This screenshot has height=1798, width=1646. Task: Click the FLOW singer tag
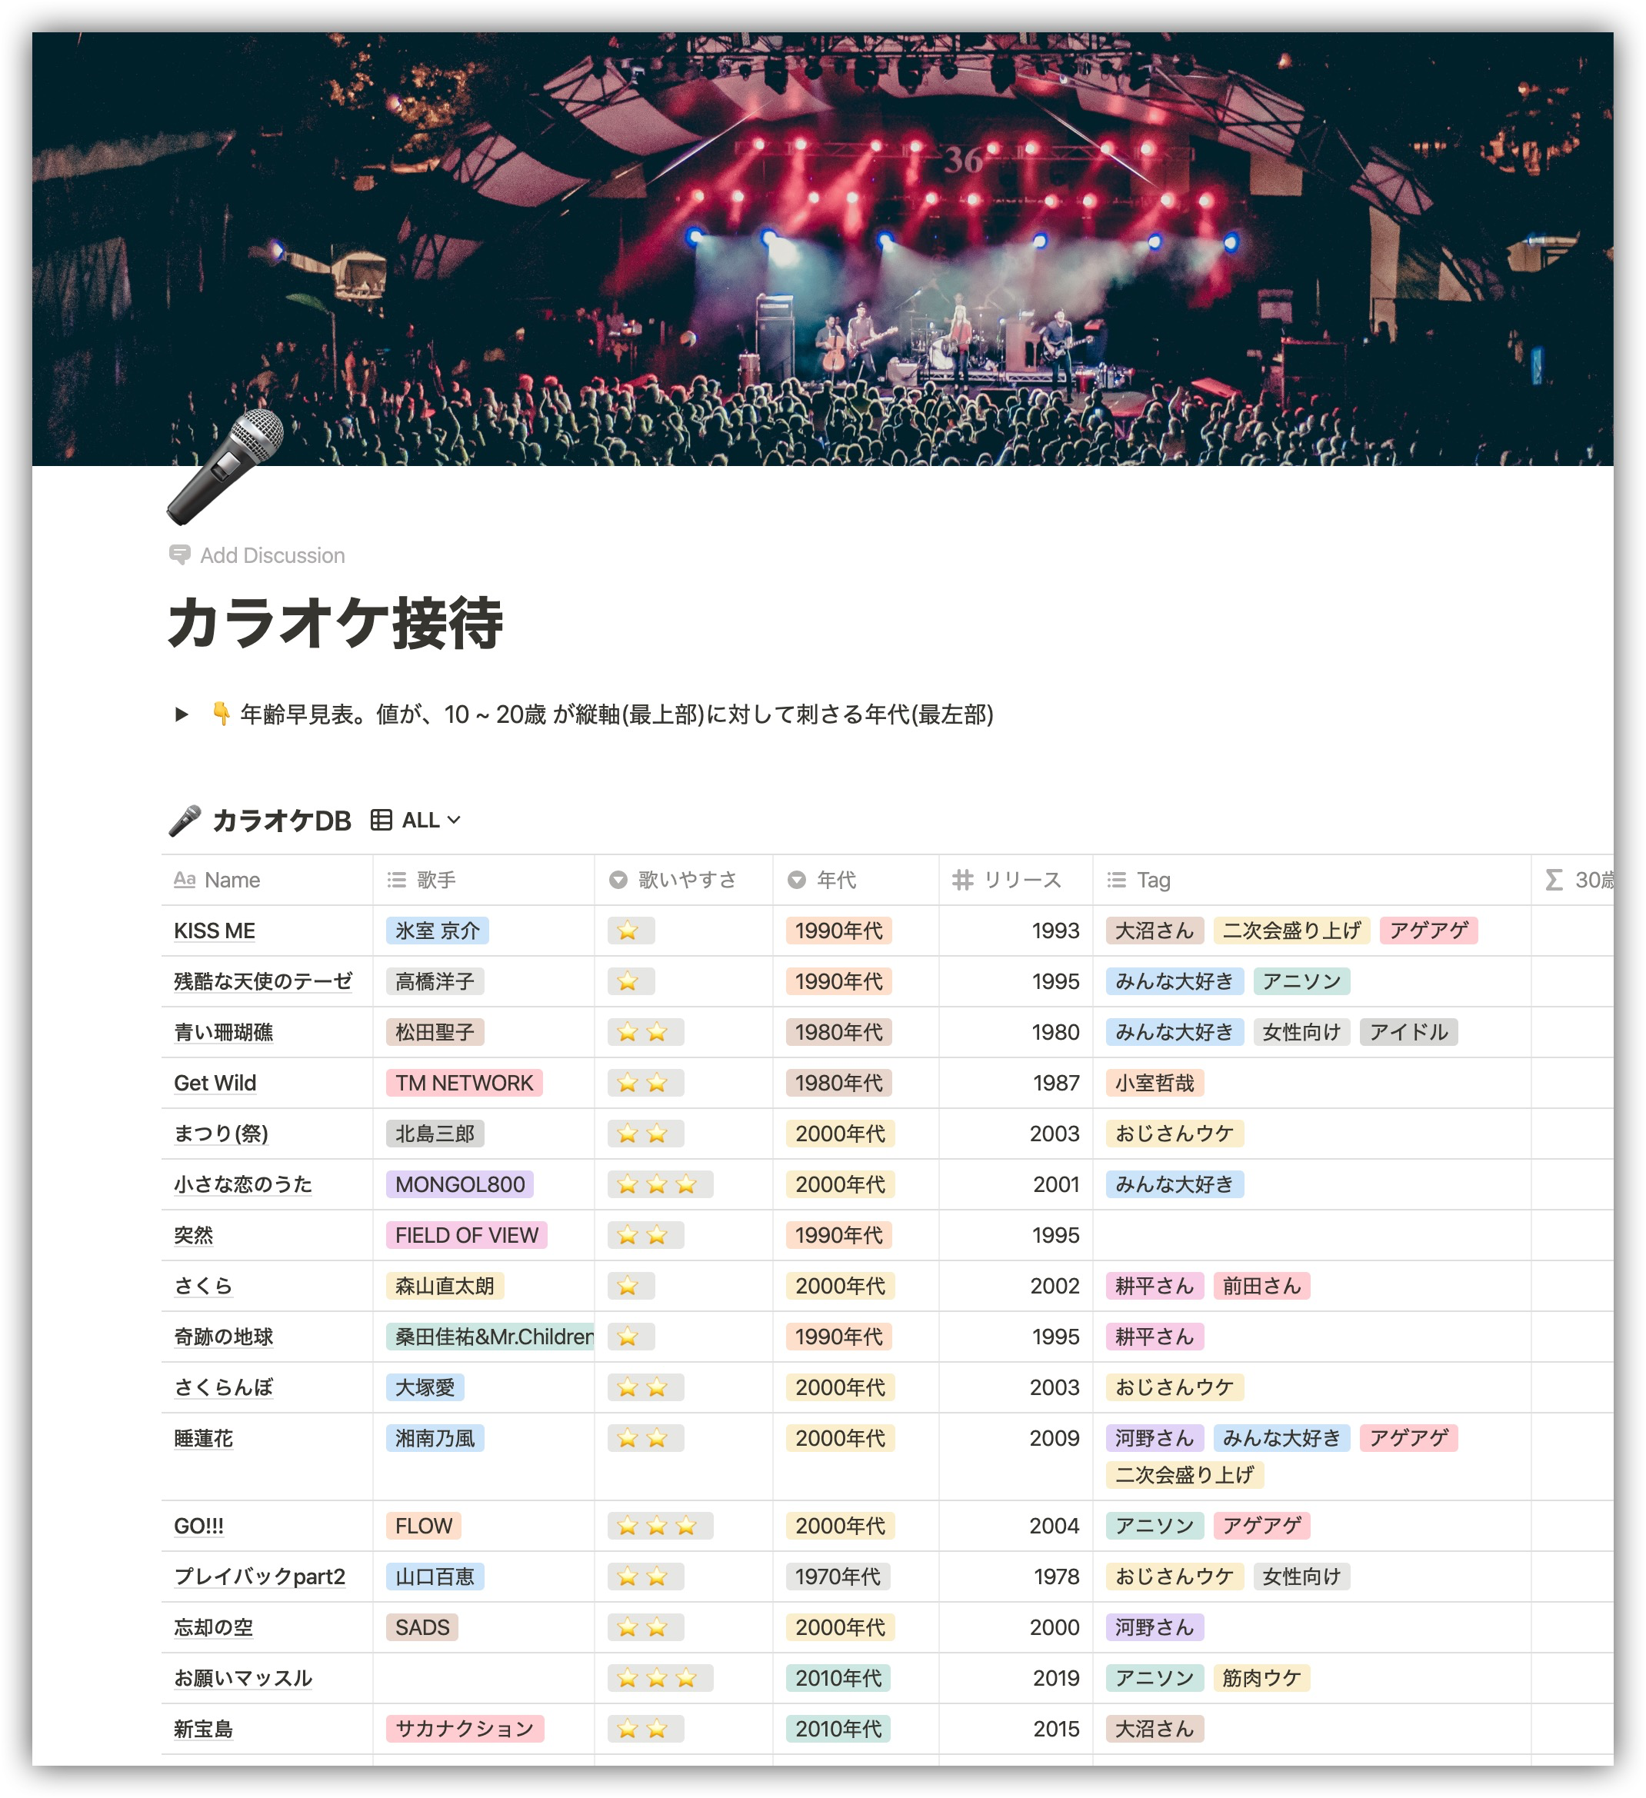click(x=424, y=1526)
